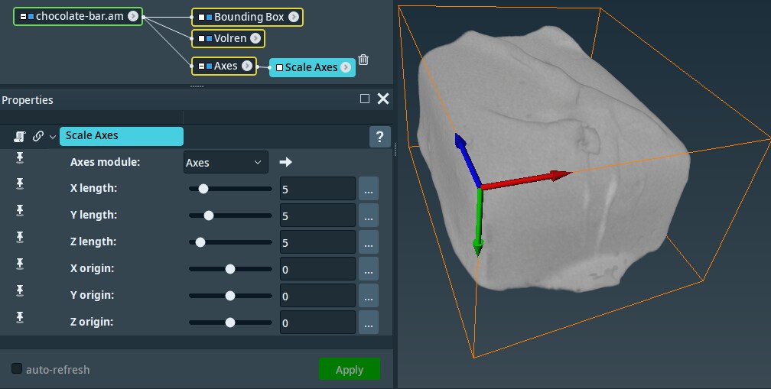
Task: Pin the Axes module port
Action: tap(21, 157)
